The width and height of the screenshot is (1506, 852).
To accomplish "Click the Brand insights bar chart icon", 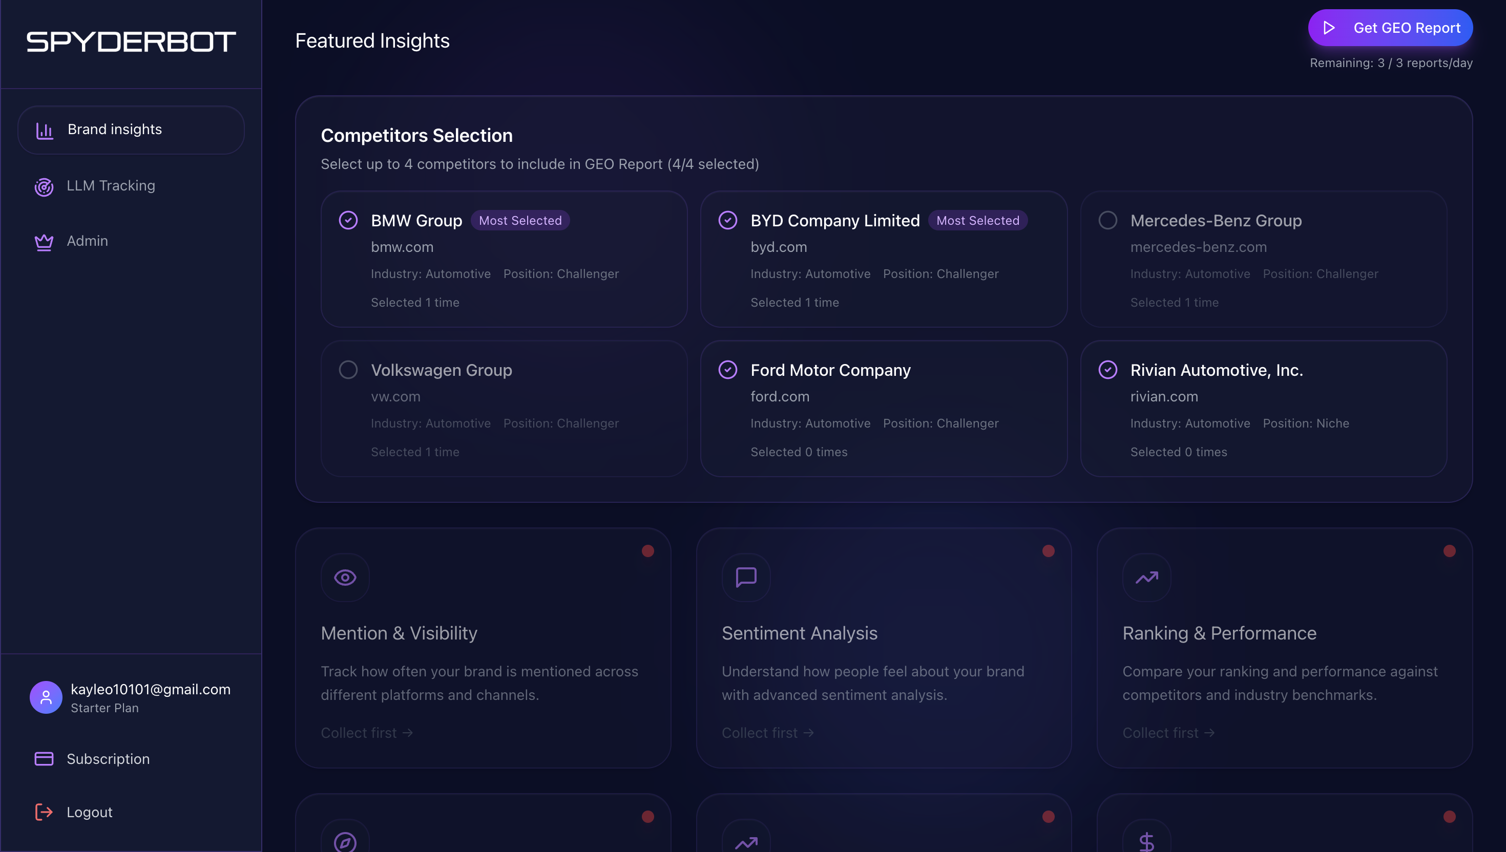I will [45, 130].
